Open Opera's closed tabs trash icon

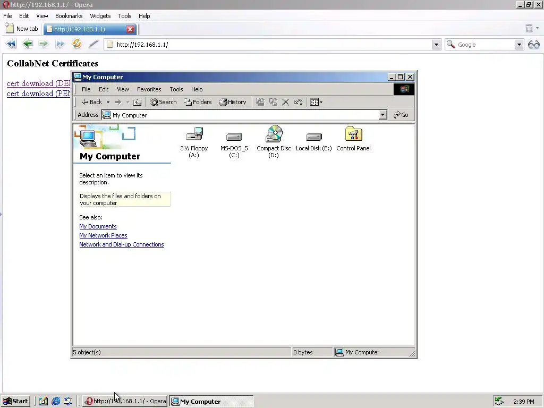pyautogui.click(x=529, y=29)
